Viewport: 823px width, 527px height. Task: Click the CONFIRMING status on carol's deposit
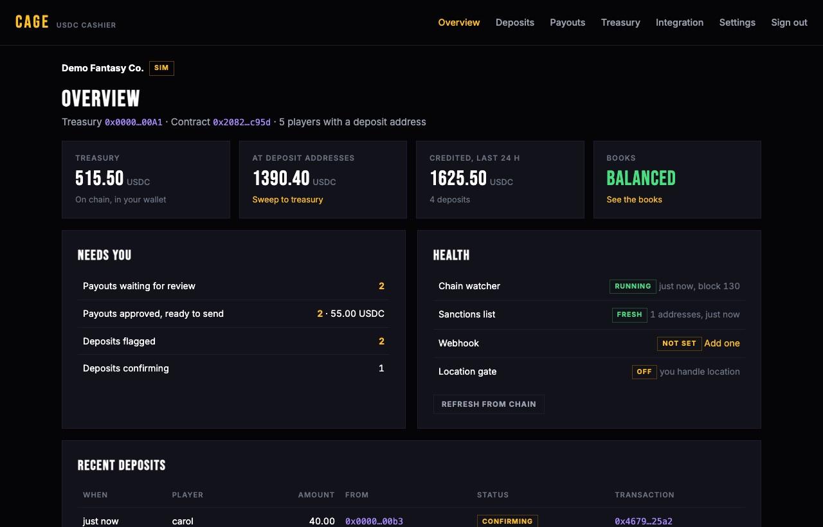point(507,521)
